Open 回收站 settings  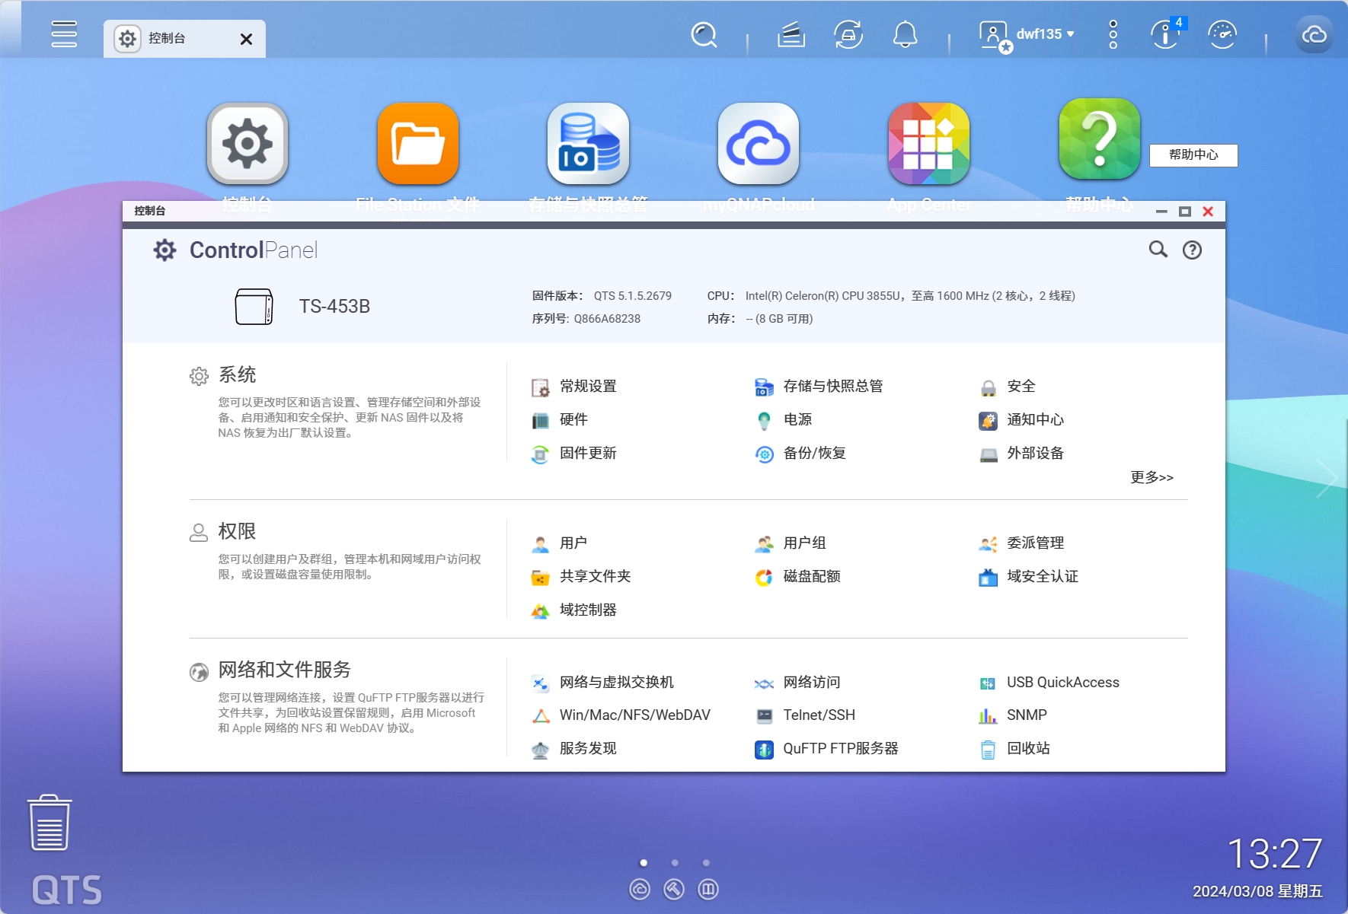1014,749
